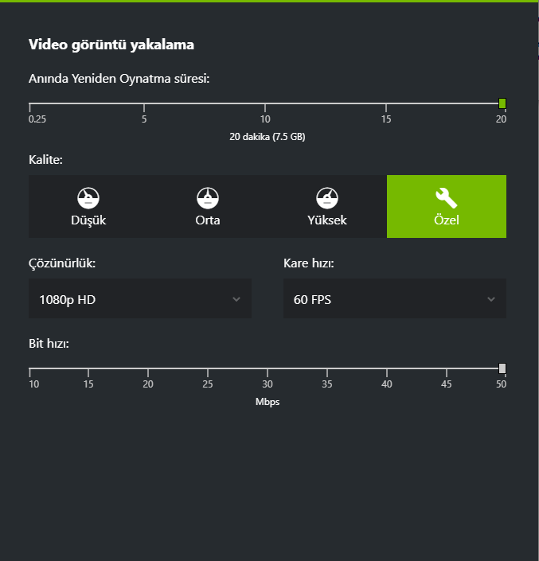
Task: Choose the Orta quality label
Action: click(208, 220)
